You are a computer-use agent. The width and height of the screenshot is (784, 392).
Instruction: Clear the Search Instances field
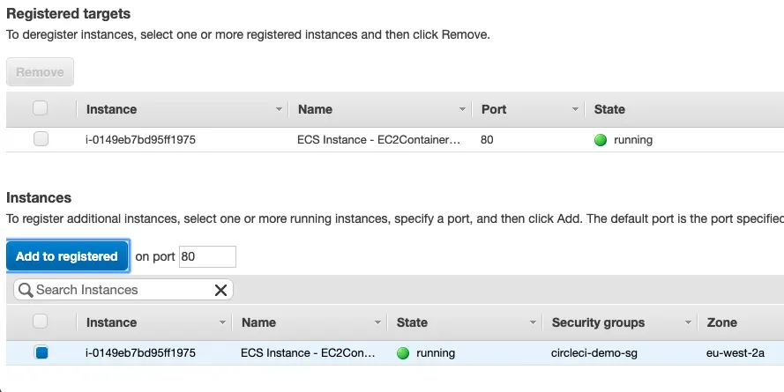click(x=220, y=290)
